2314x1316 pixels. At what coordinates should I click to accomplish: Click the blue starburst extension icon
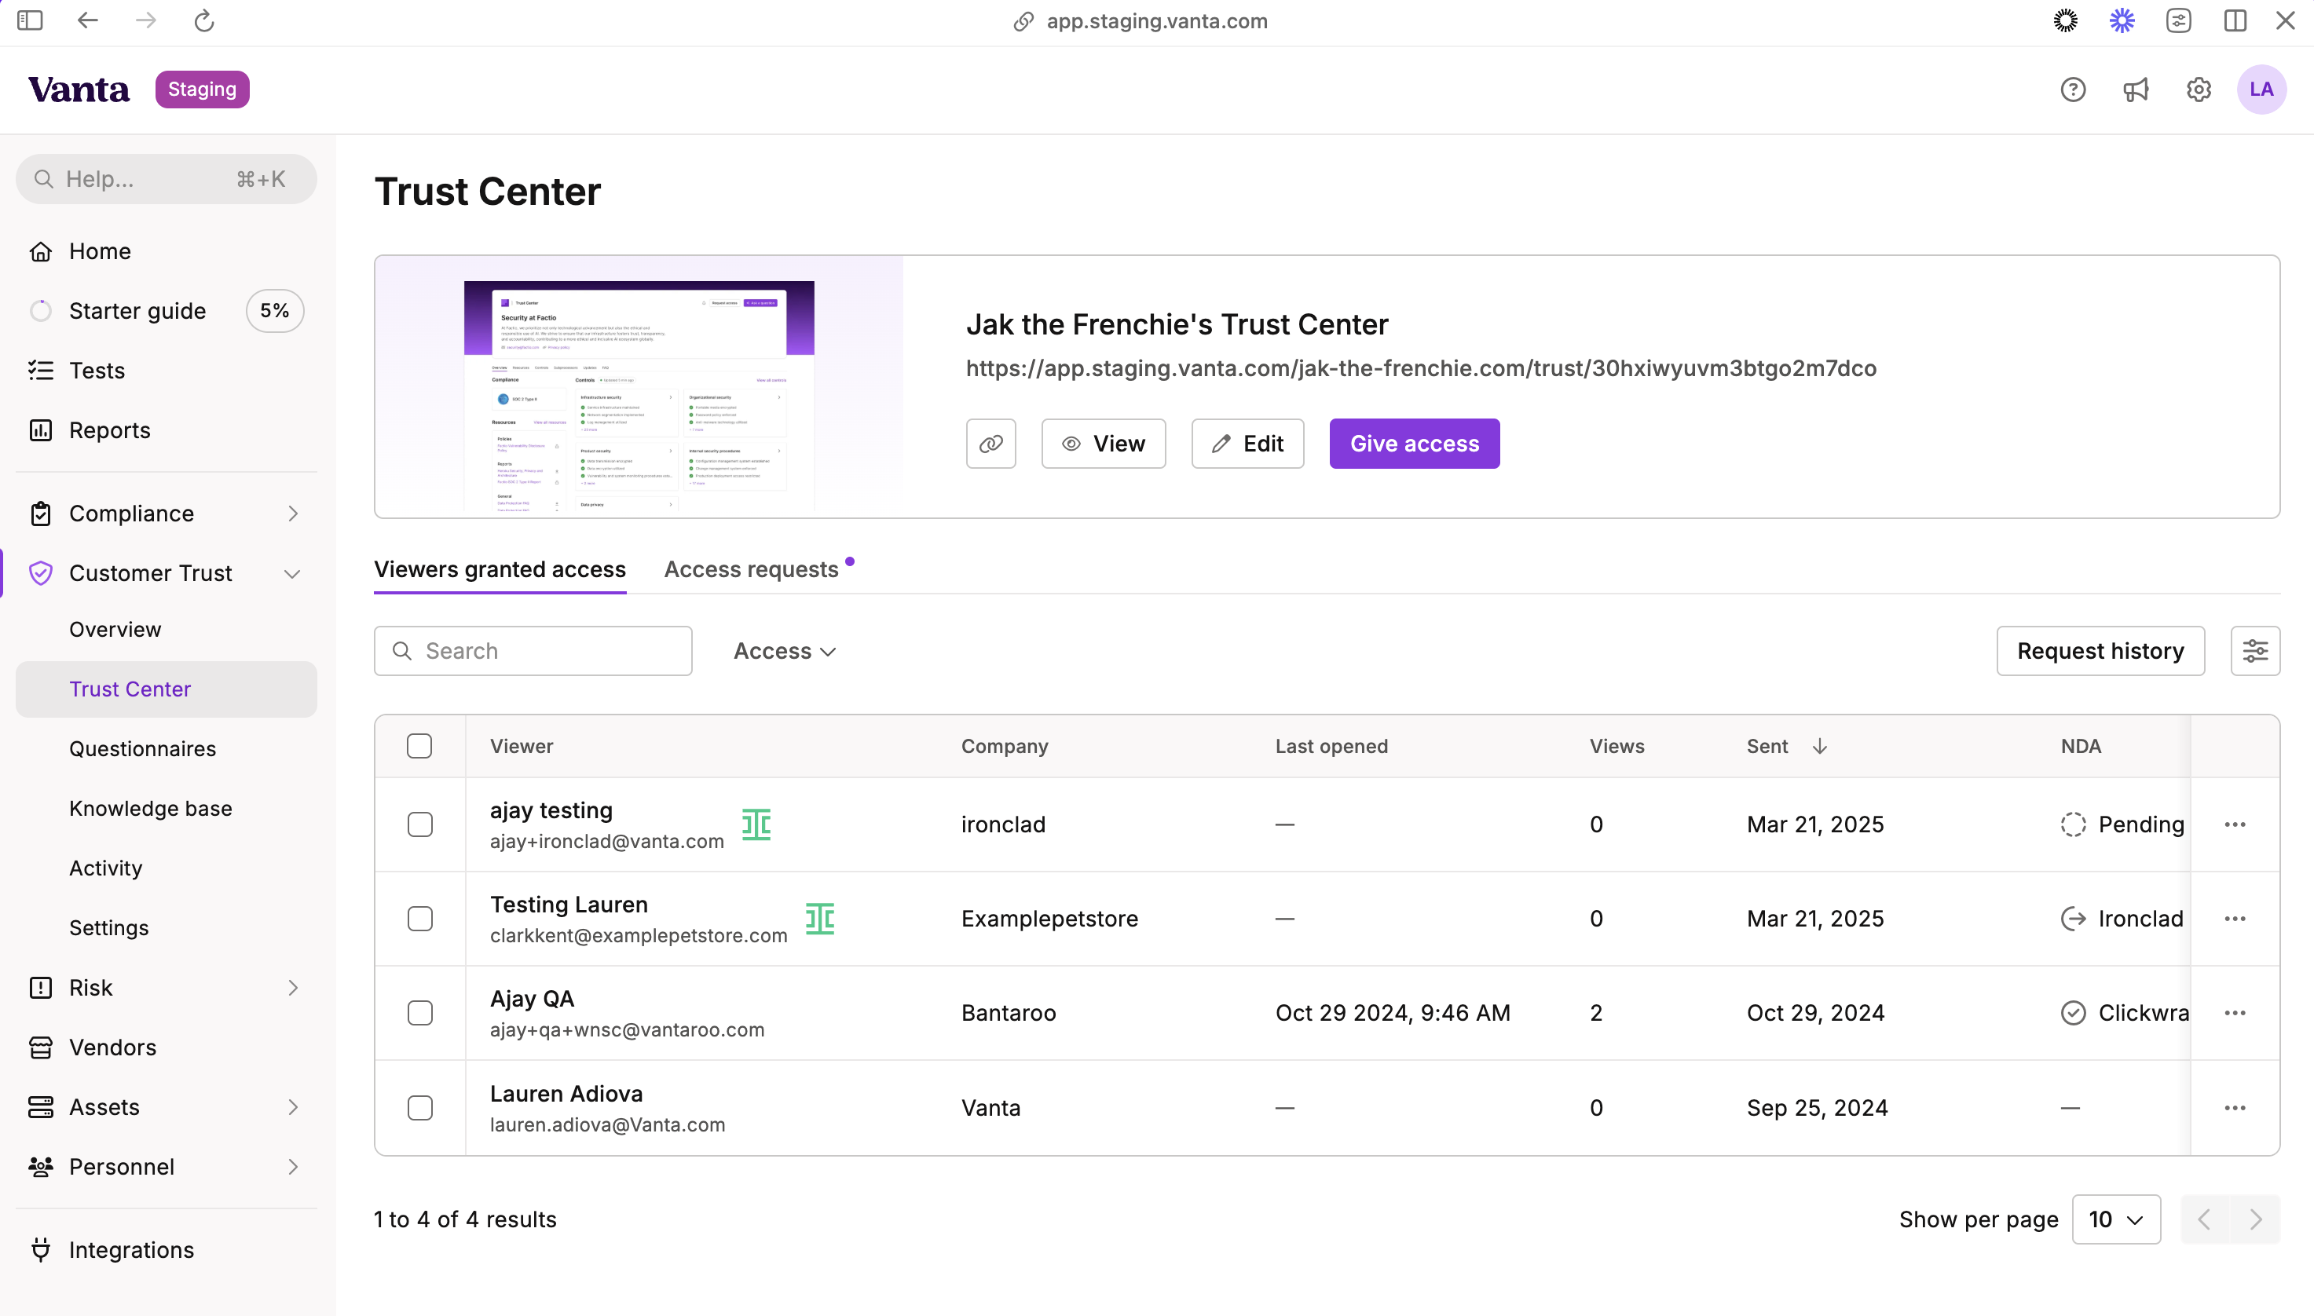pos(2122,20)
